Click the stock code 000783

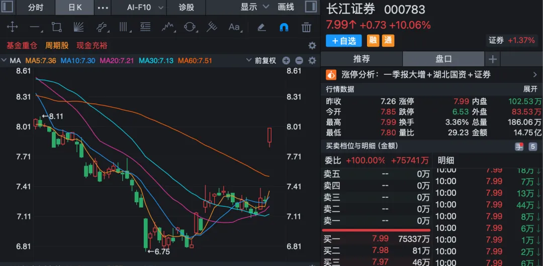[x=404, y=10]
